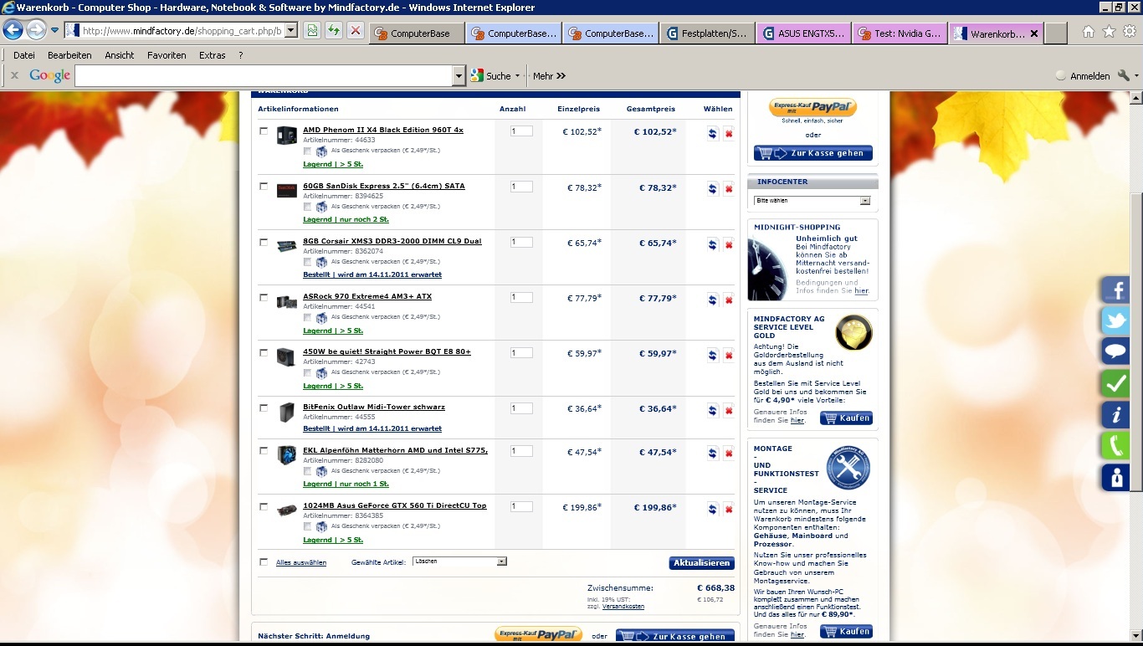
Task: Switch to the 'Festplatten/S...' tab
Action: (x=707, y=33)
